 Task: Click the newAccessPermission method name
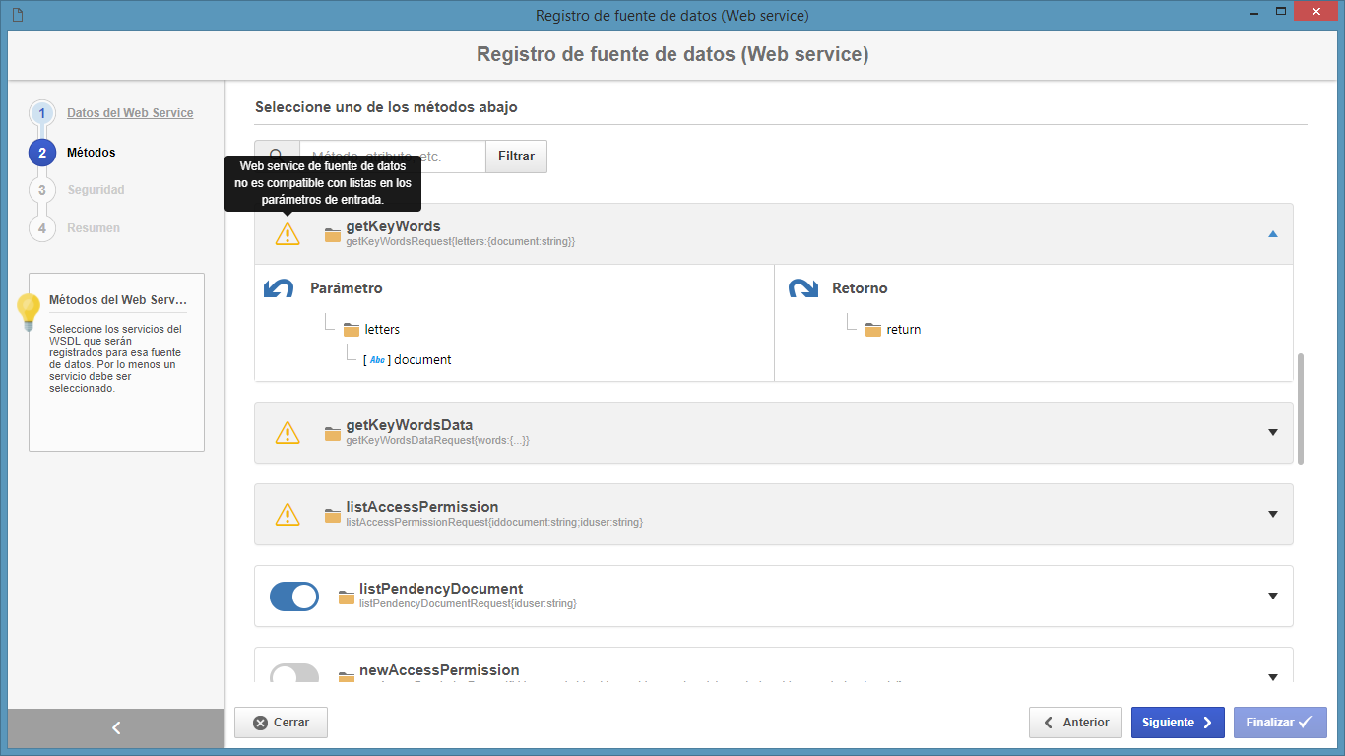click(x=439, y=670)
